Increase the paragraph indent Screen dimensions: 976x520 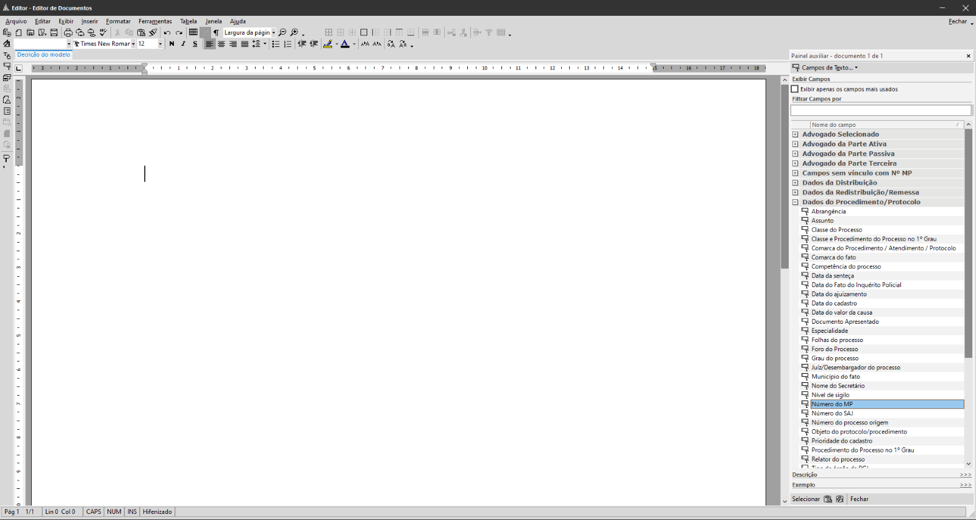[x=314, y=44]
